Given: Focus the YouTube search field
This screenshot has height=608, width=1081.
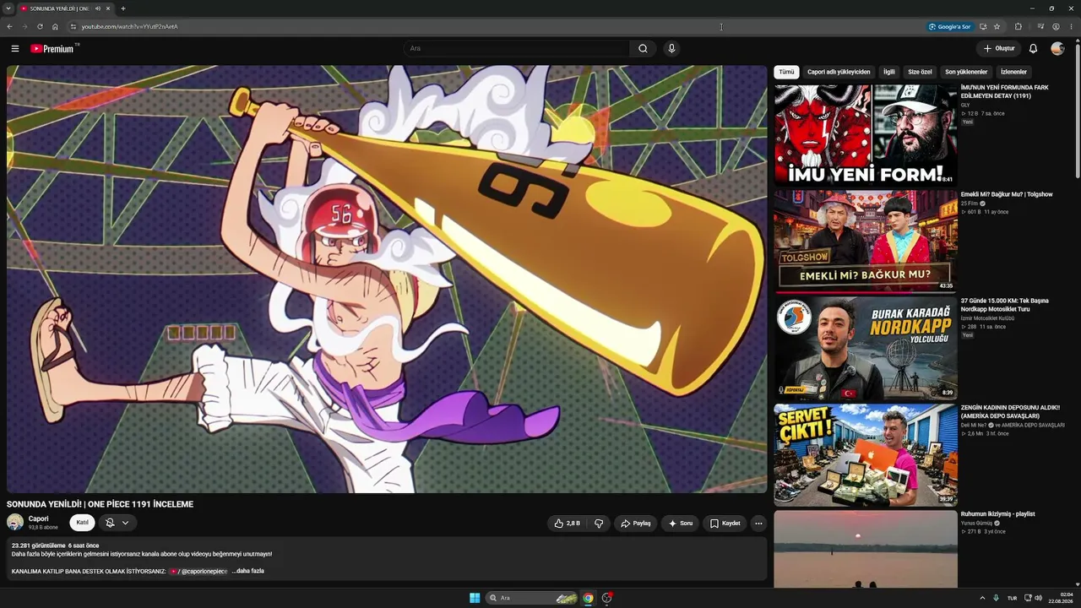Looking at the screenshot, I should point(517,48).
